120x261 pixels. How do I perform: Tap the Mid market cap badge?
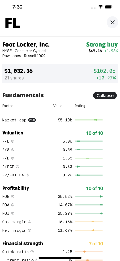[32, 120]
